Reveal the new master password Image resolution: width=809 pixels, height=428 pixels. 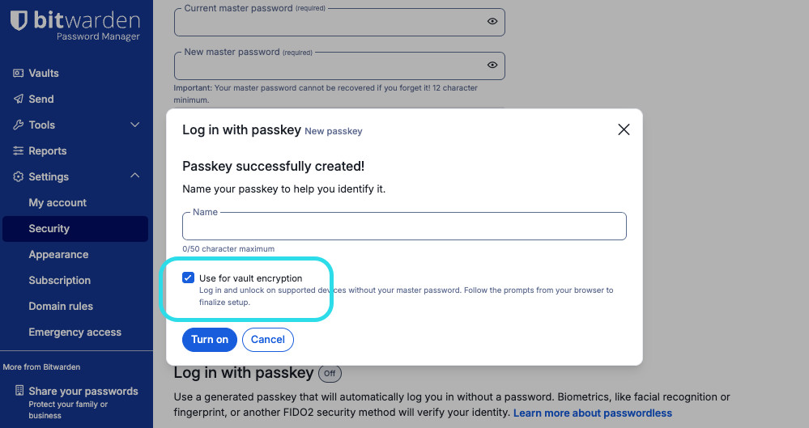[492, 65]
